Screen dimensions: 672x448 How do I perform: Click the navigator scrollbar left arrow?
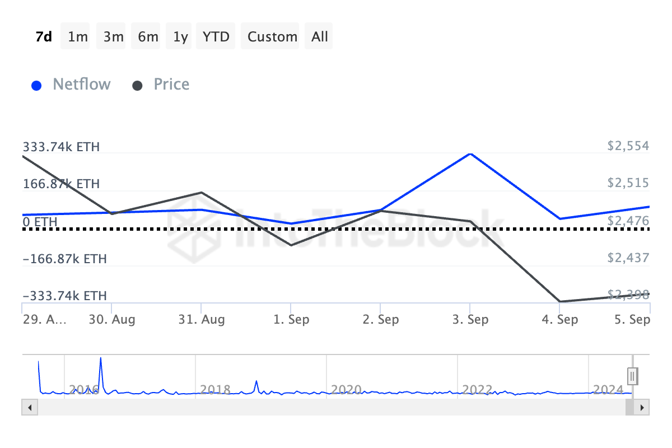[x=29, y=407]
